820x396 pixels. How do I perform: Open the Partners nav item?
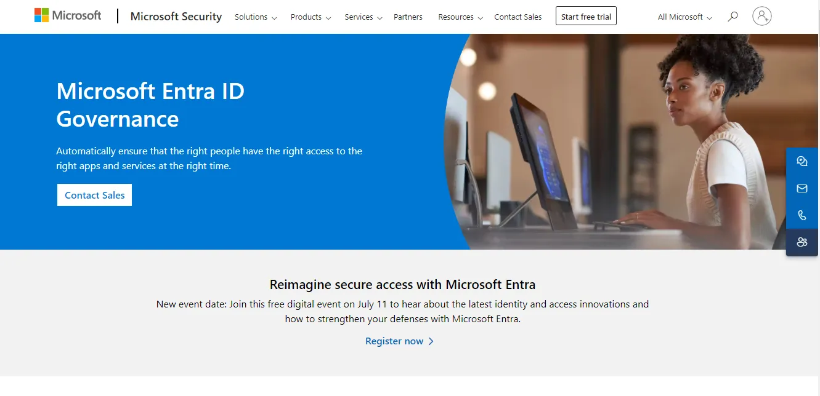[408, 17]
